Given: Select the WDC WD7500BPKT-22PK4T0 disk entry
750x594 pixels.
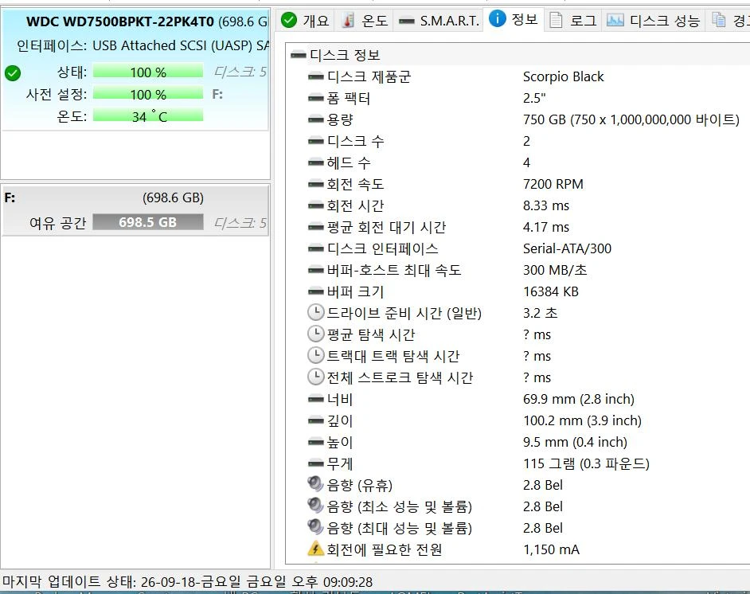Looking at the screenshot, I should click(135, 70).
